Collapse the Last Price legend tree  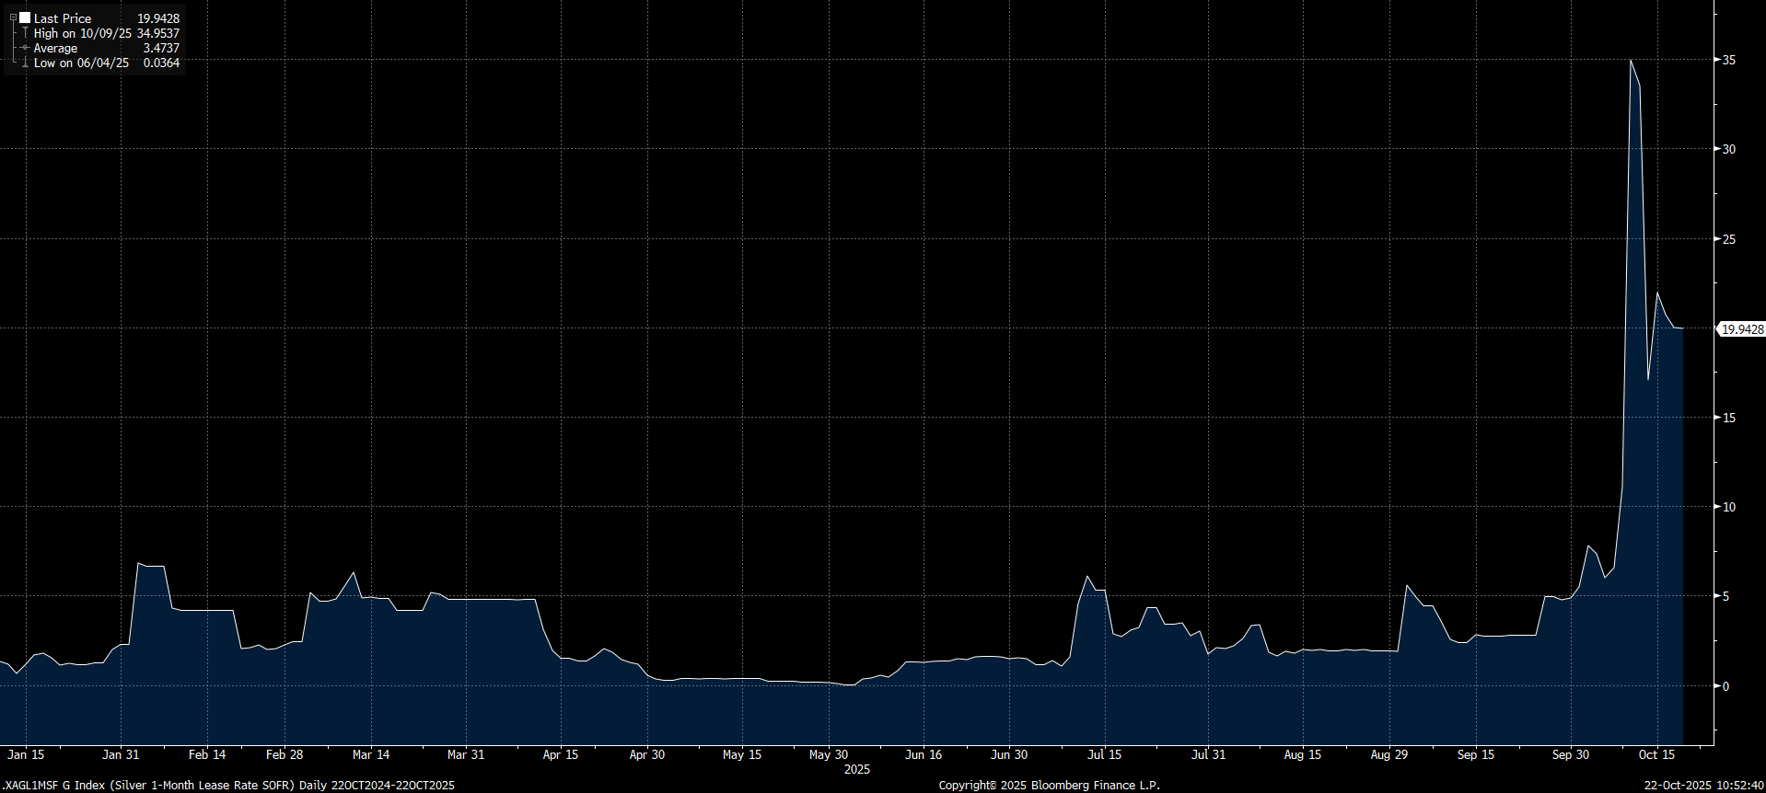[x=13, y=17]
